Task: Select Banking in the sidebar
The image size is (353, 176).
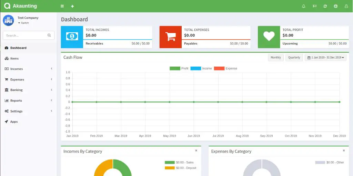Action: tap(29, 90)
